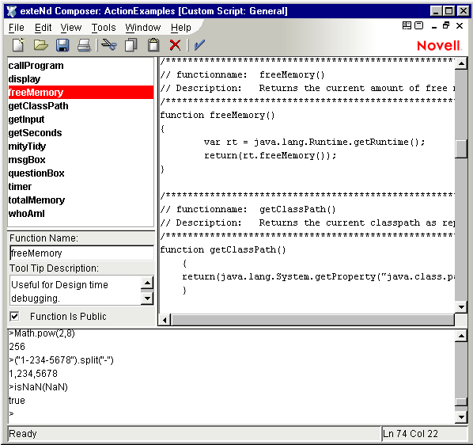Screen dimensions: 473x445
Task: Print using the printer icon
Action: 84,45
